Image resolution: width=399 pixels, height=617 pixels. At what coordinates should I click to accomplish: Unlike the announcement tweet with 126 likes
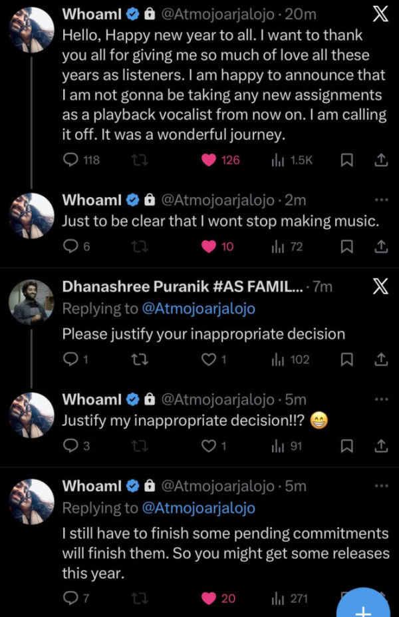(209, 160)
